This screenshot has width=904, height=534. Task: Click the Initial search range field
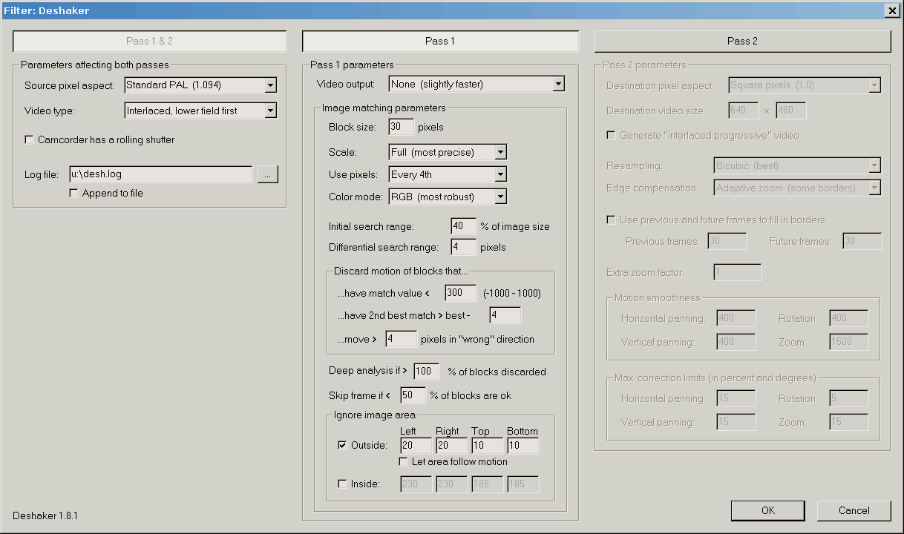click(x=463, y=225)
